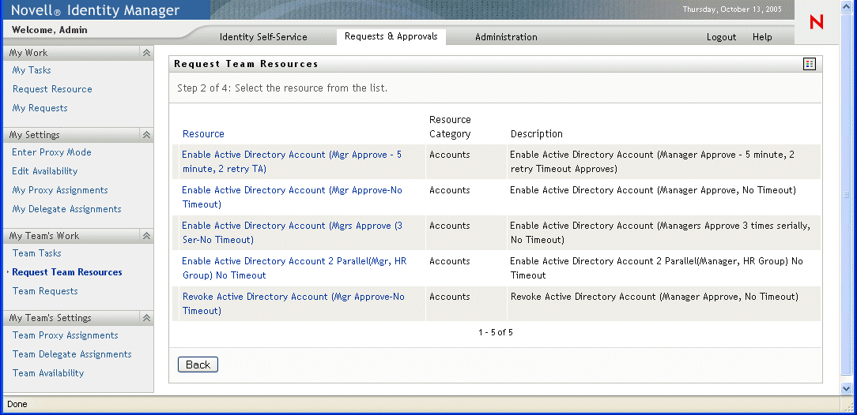Sort the list by Resource column header
The height and width of the screenshot is (415, 857).
click(203, 134)
